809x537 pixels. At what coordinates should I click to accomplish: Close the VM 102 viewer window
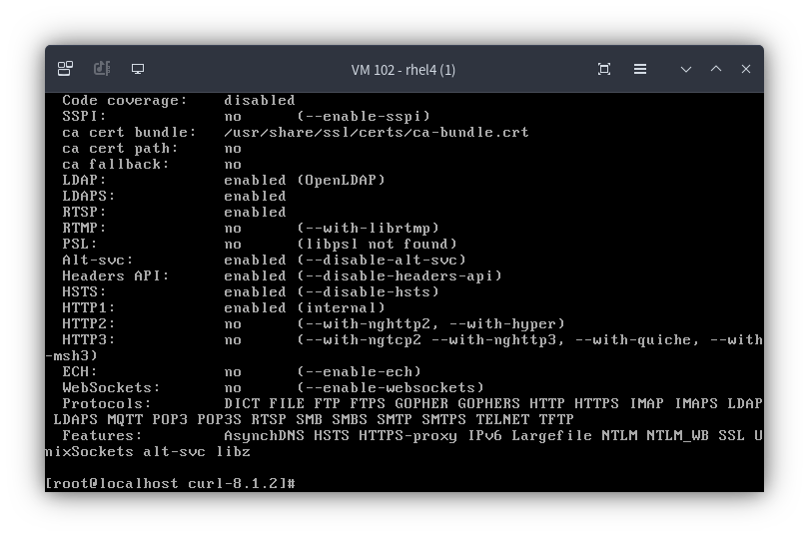click(x=746, y=69)
